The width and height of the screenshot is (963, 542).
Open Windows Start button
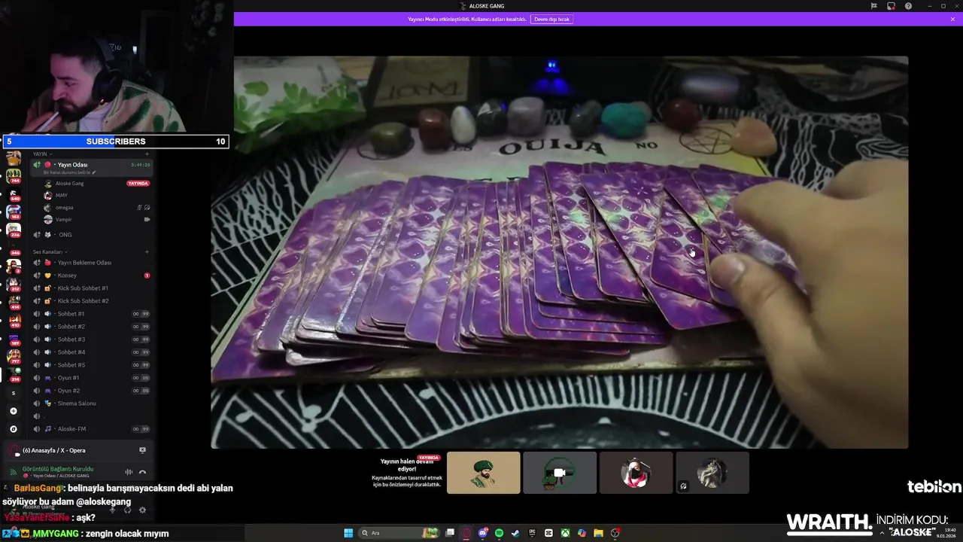(x=348, y=533)
